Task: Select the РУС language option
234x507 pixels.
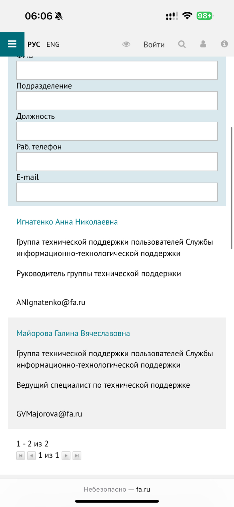Action: (34, 44)
